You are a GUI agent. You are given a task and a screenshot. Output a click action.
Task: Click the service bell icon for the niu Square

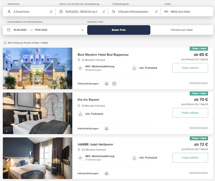coord(106,128)
